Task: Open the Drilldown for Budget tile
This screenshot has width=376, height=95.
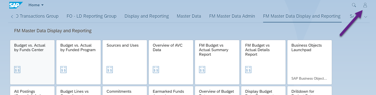Action: tap(310, 91)
